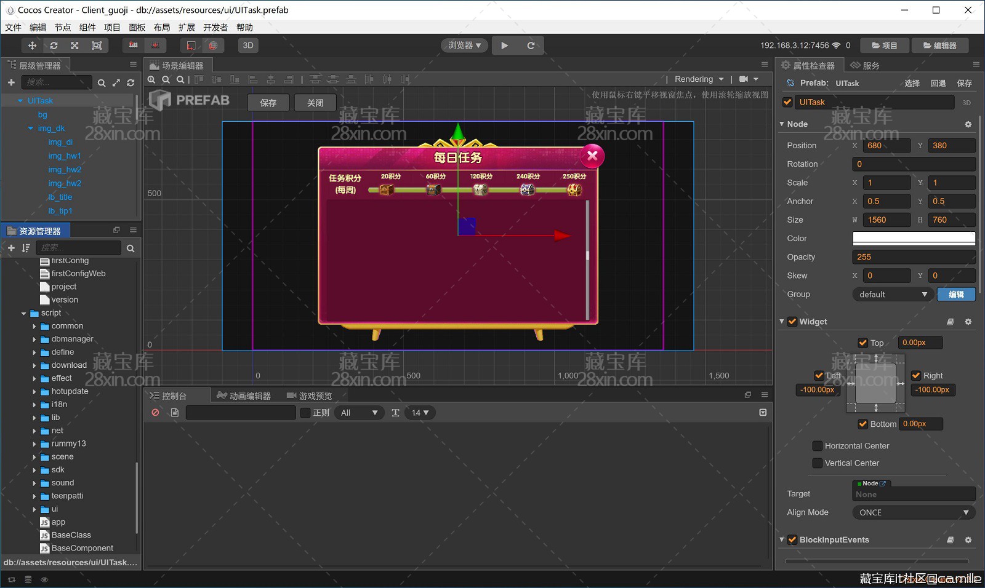Open console font size dropdown
The height and width of the screenshot is (588, 985).
tap(420, 413)
